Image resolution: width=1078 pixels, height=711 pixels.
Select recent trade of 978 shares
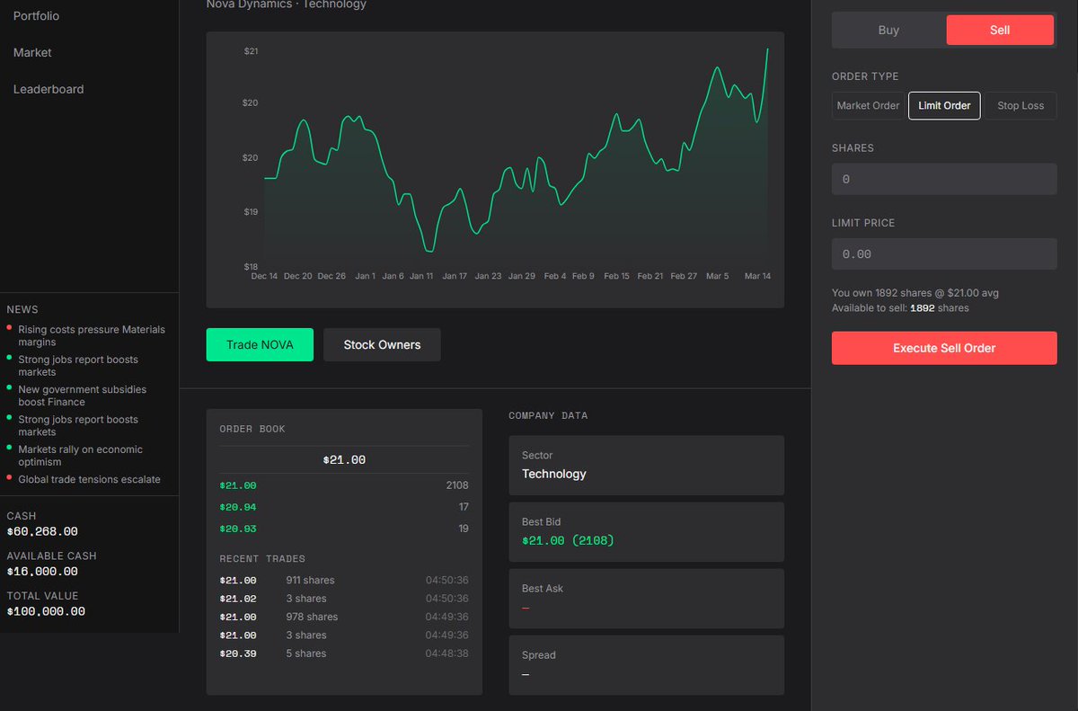[x=344, y=617]
